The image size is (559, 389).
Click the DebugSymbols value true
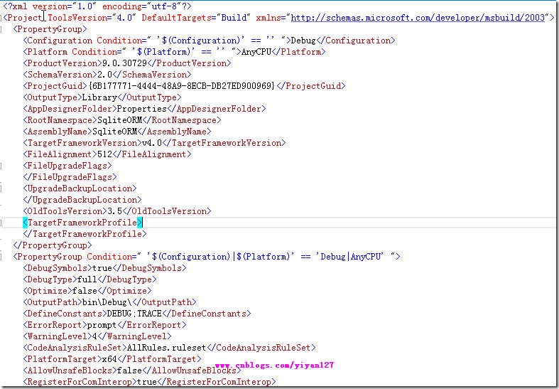(102, 268)
